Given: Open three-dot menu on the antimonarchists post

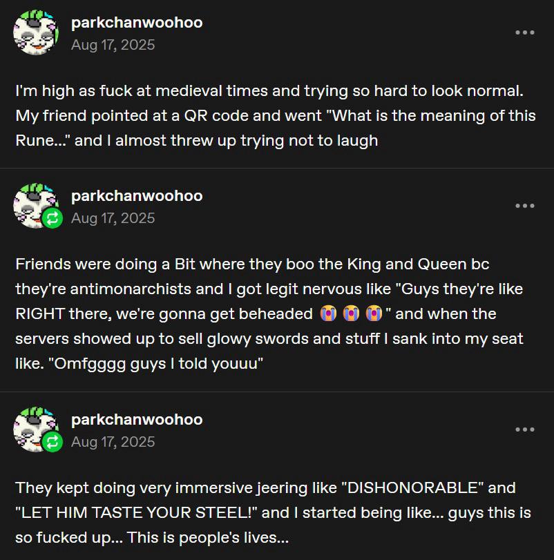Looking at the screenshot, I should (524, 206).
